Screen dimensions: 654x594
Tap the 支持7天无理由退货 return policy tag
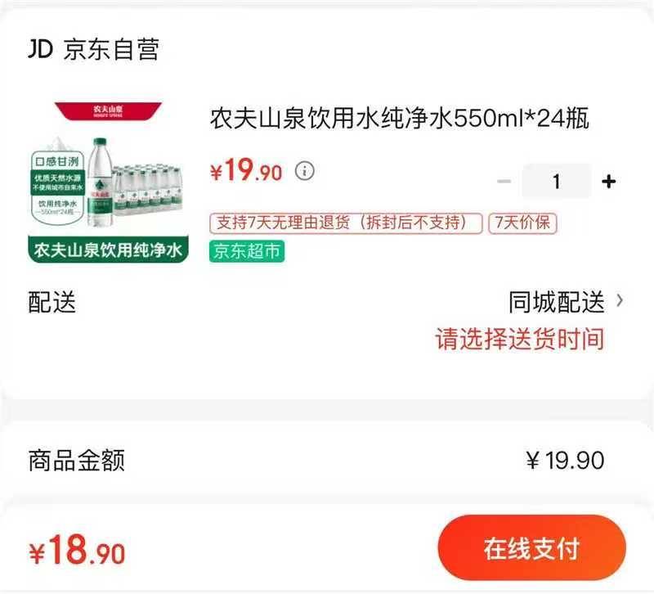[x=346, y=223]
